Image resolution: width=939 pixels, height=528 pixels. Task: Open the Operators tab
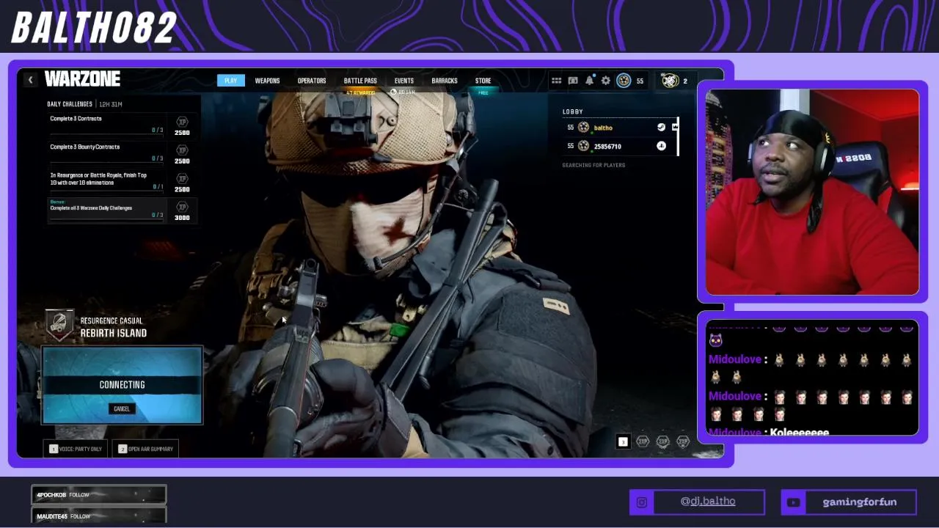(x=312, y=81)
